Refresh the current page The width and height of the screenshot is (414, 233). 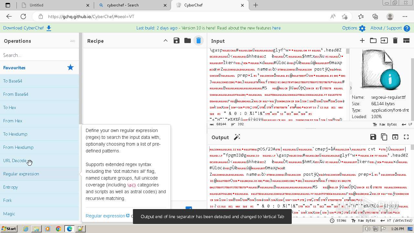[23, 17]
